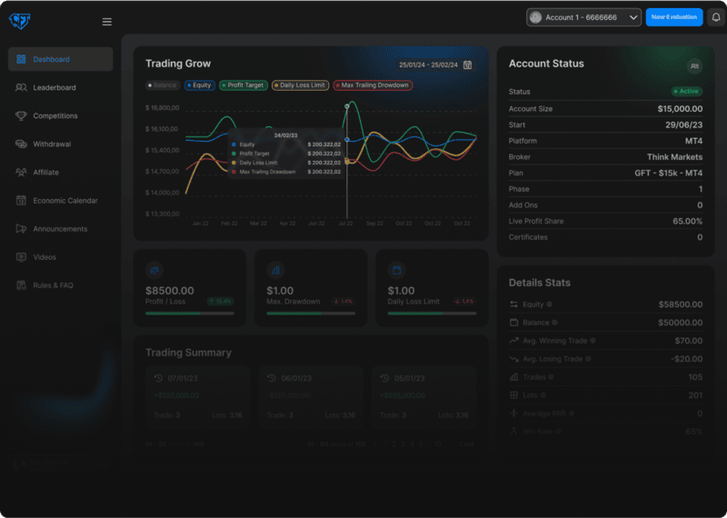Click the Competitions trophy icon

click(22, 115)
